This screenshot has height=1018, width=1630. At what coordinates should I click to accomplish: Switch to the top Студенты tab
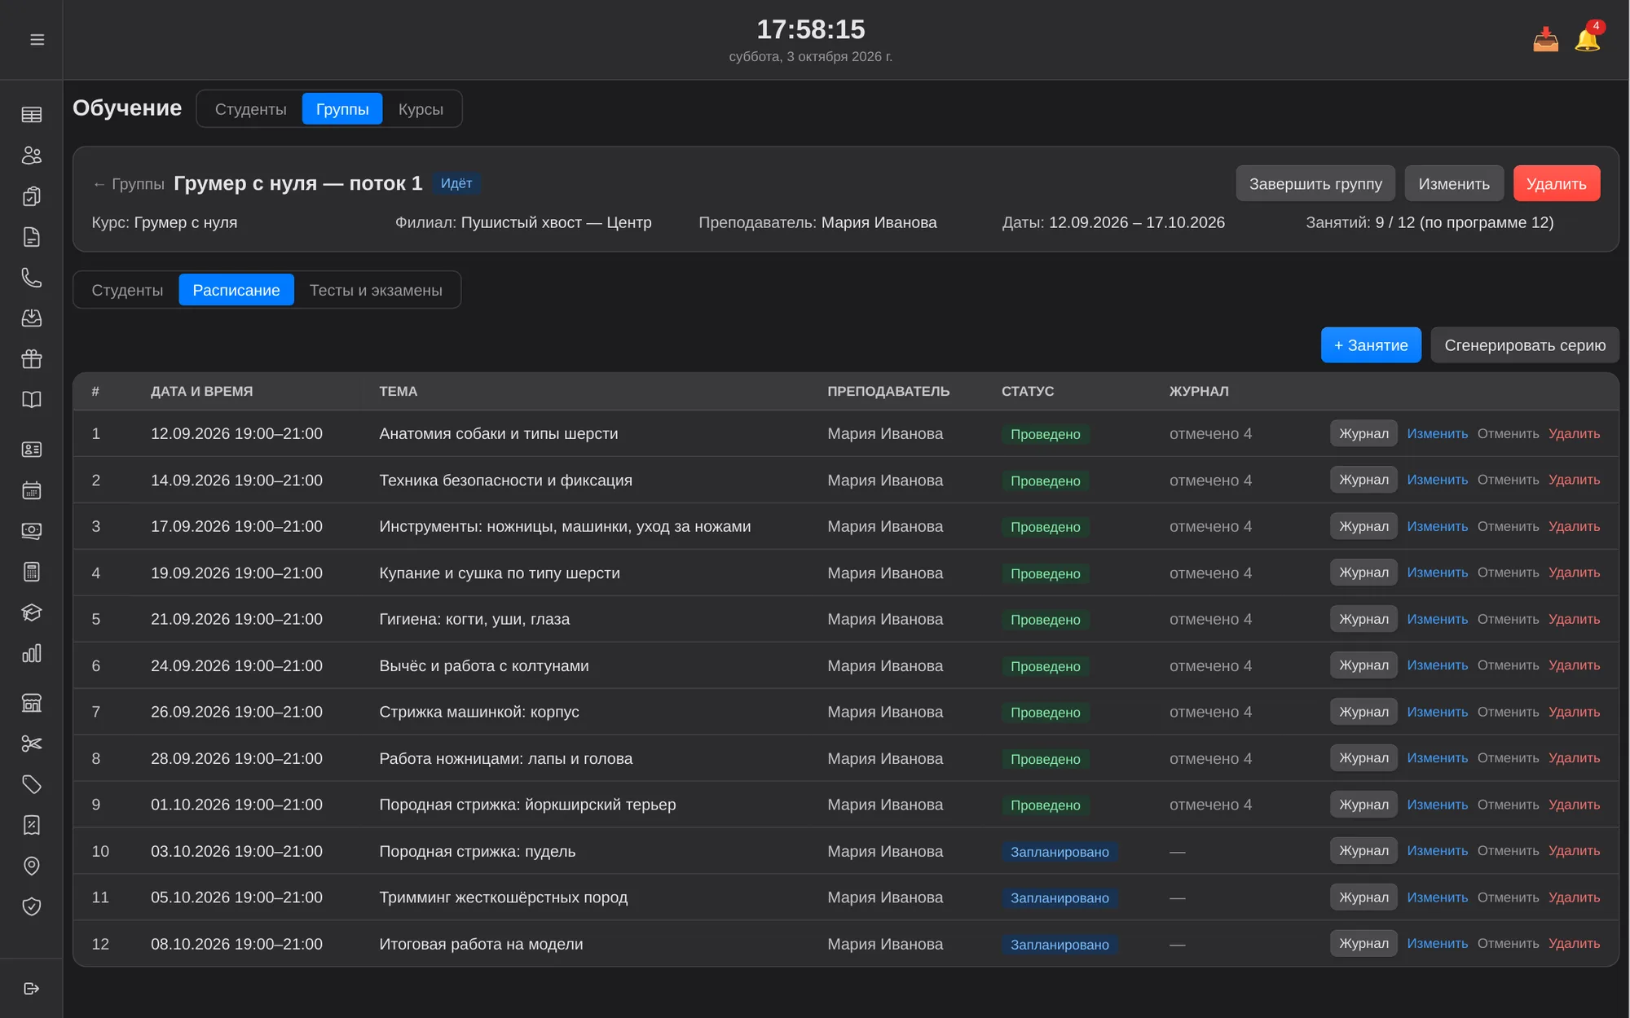point(250,109)
